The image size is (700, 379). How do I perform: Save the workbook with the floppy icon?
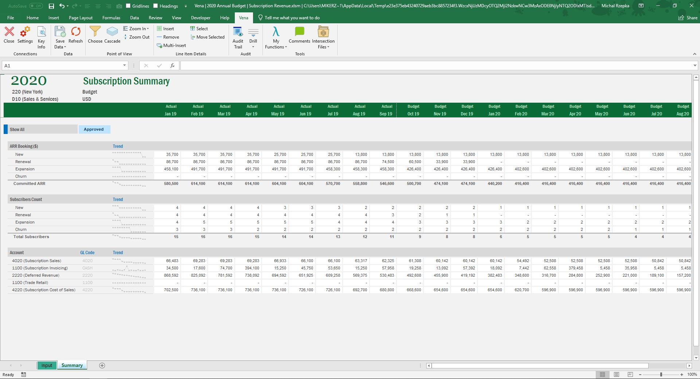pyautogui.click(x=51, y=6)
